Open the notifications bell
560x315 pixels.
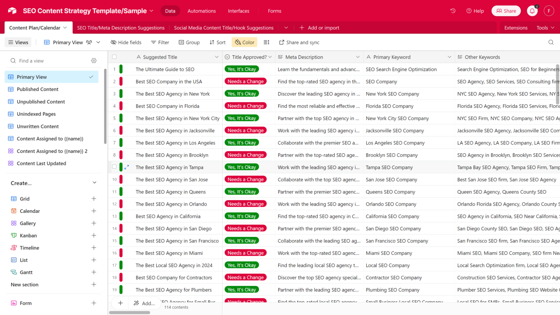tap(532, 11)
